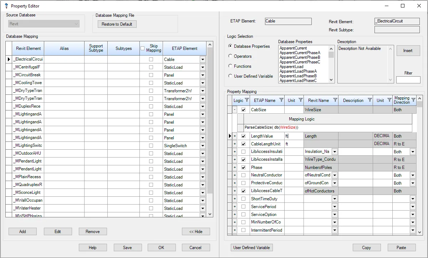Click the Restore to Default button
Screen dimensions: 428x258
[117, 24]
